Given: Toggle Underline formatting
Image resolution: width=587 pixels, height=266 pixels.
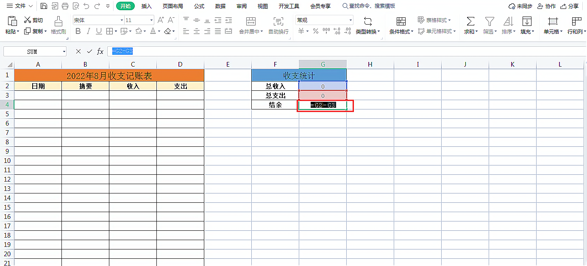Looking at the screenshot, I should pyautogui.click(x=99, y=31).
